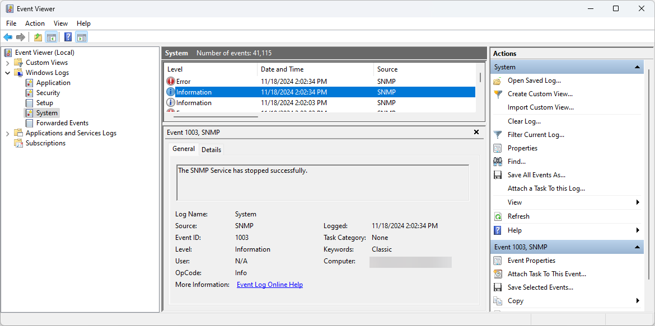
Task: Expand Applications and Services Logs
Action: coord(7,133)
